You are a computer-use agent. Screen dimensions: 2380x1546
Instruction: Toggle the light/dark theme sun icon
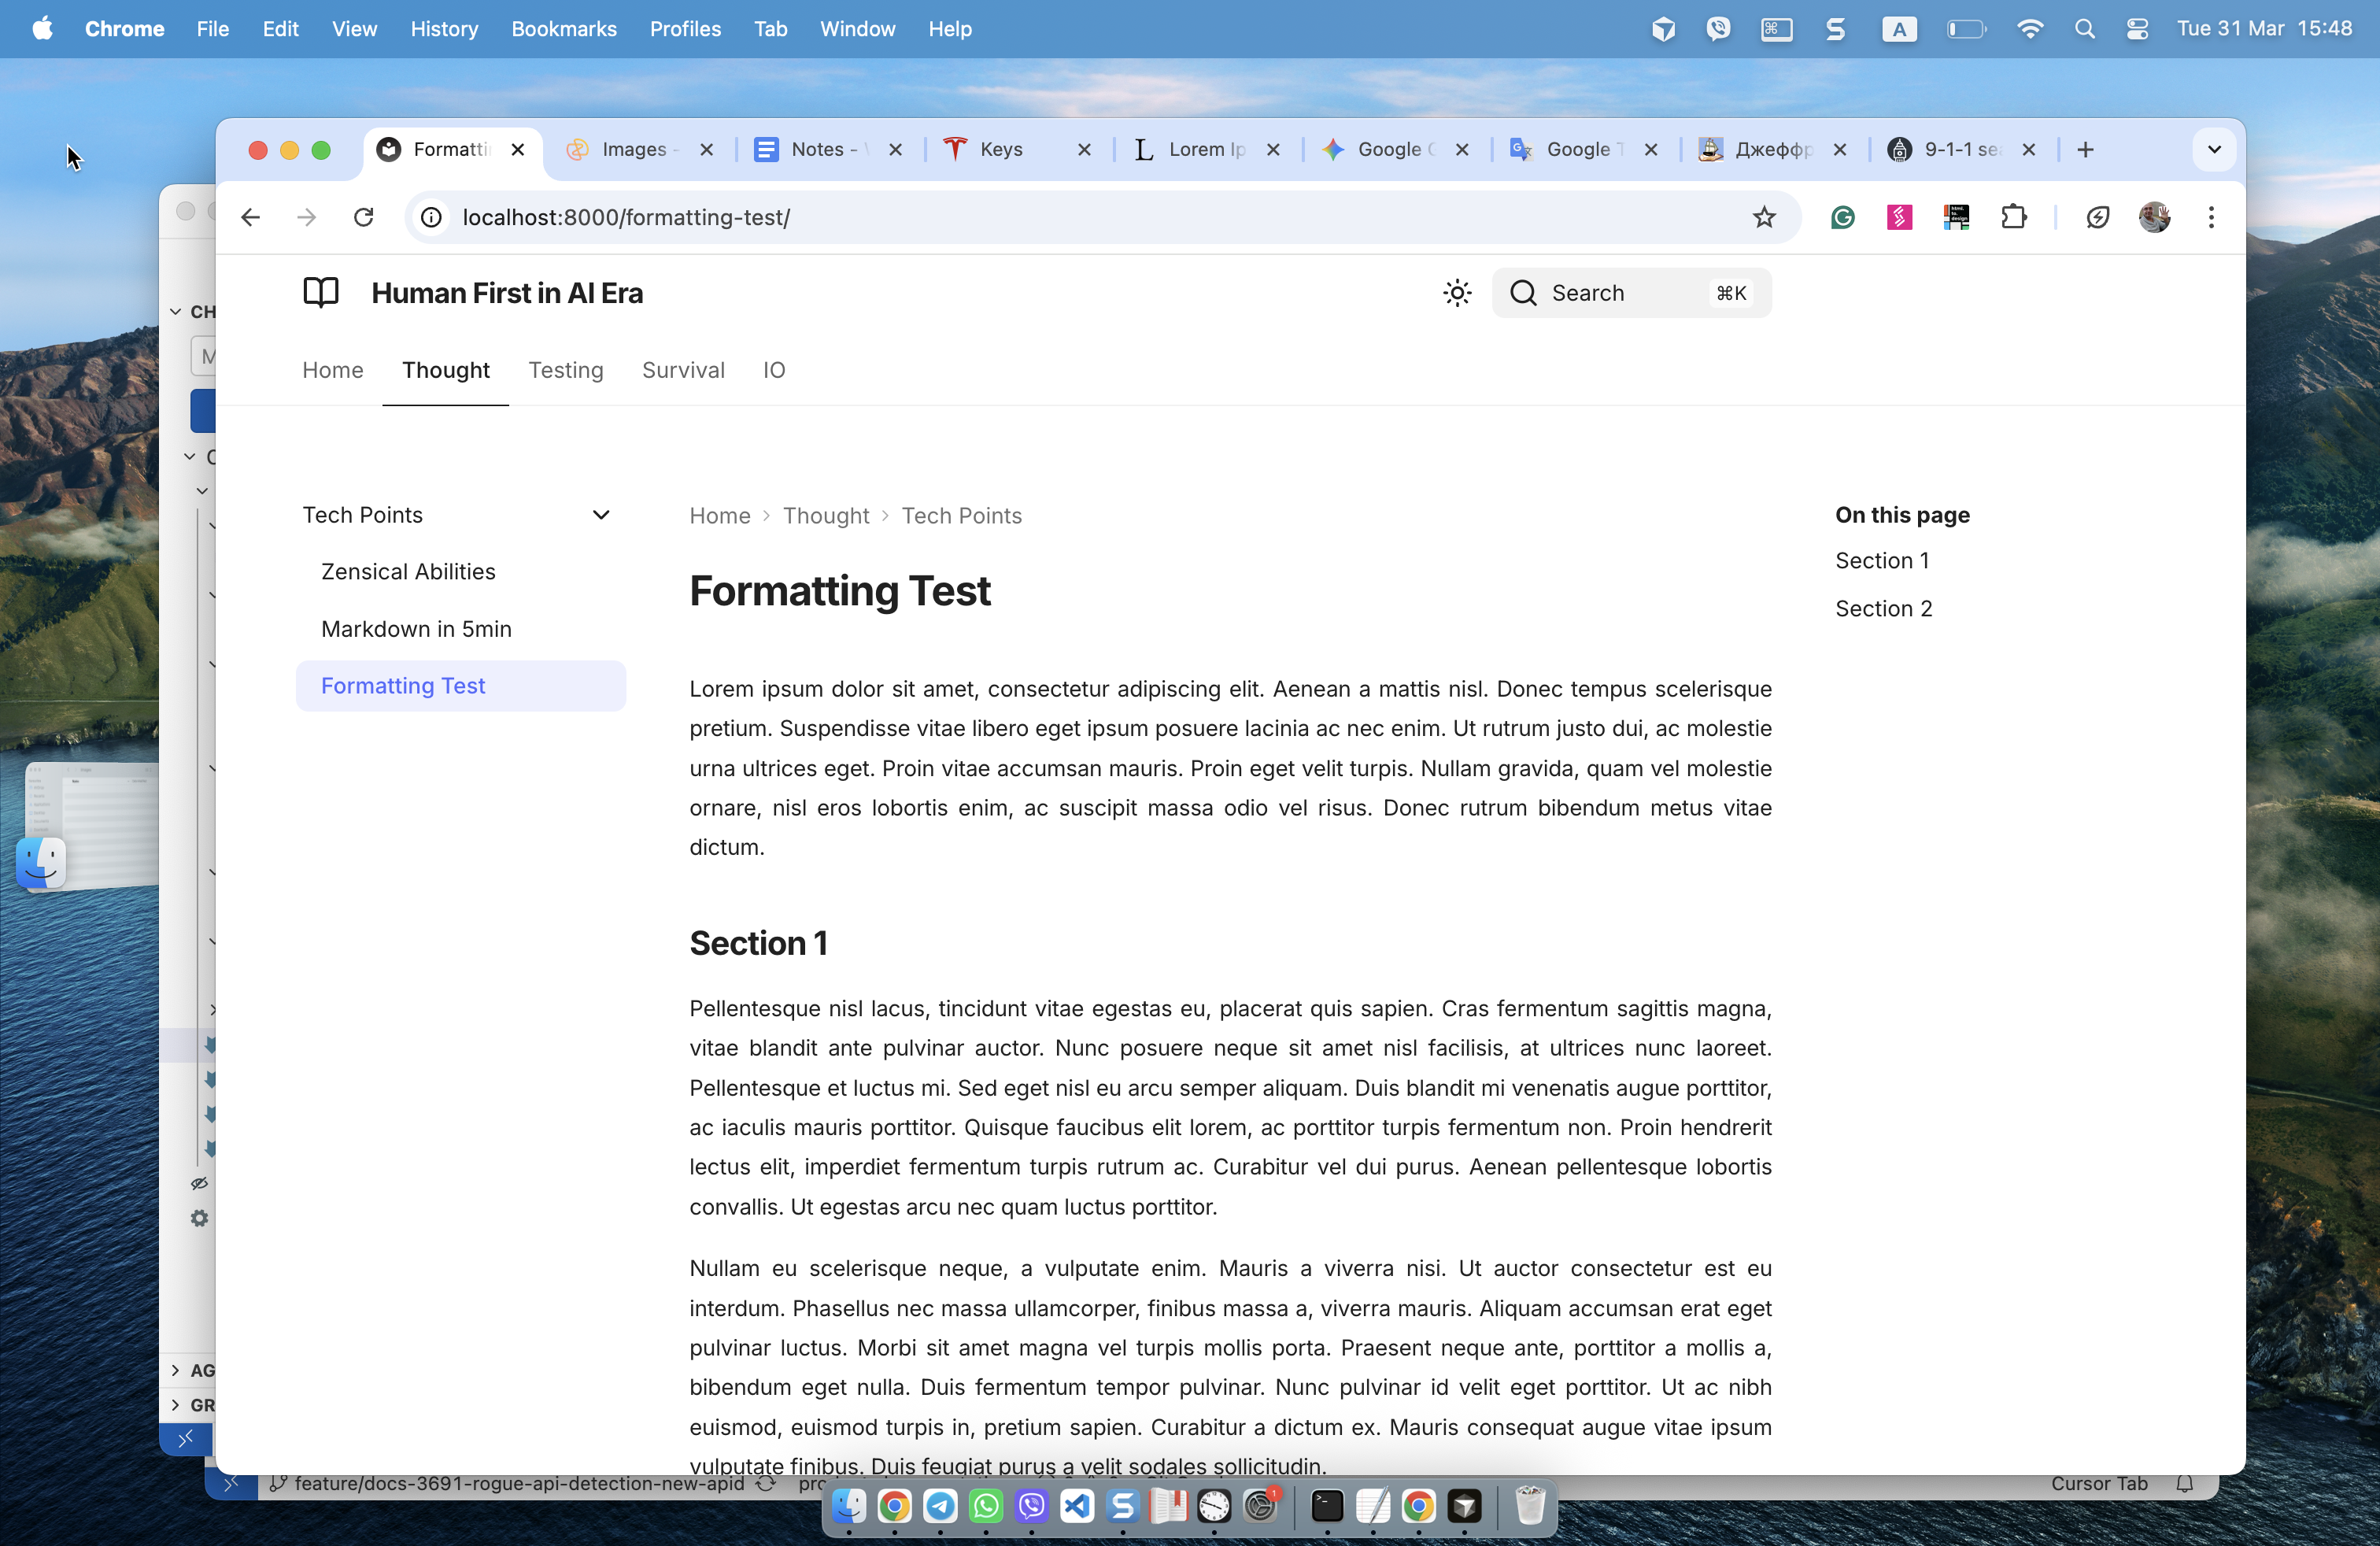point(1457,293)
